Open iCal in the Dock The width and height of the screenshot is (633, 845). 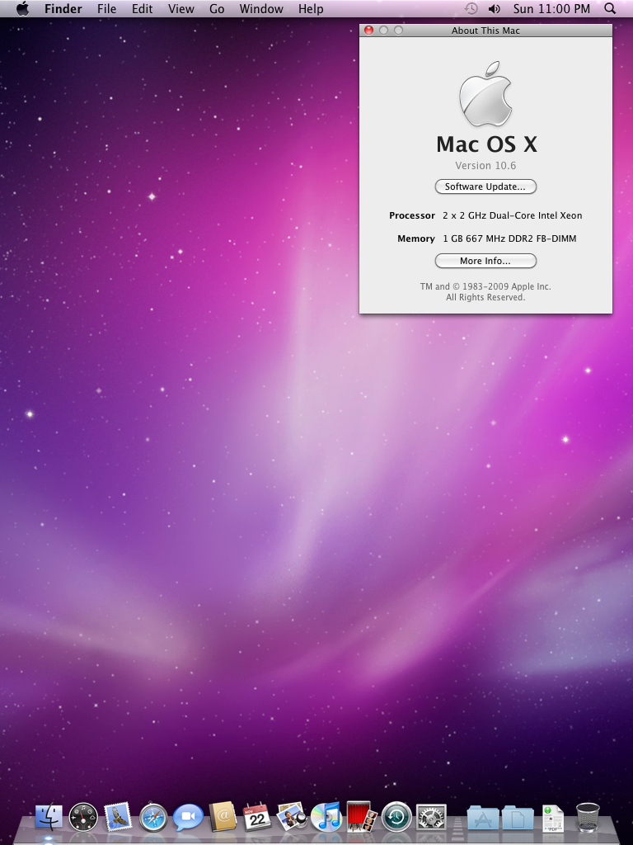pos(257,817)
